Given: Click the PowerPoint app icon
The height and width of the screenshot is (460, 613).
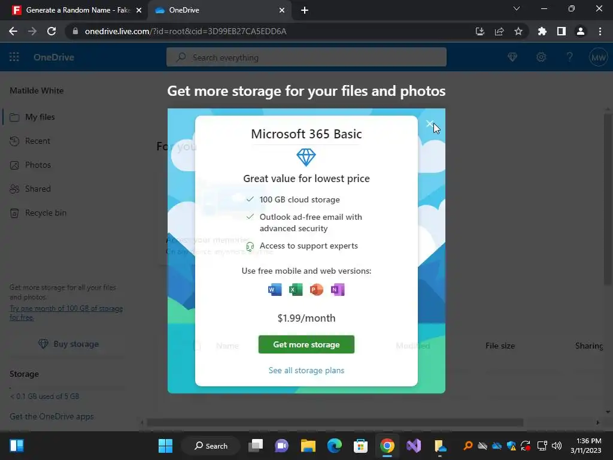Looking at the screenshot, I should (316, 289).
